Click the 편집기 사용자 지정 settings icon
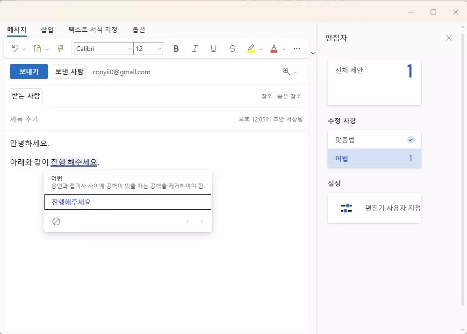Screen dimensions: 467x334 click(346, 208)
